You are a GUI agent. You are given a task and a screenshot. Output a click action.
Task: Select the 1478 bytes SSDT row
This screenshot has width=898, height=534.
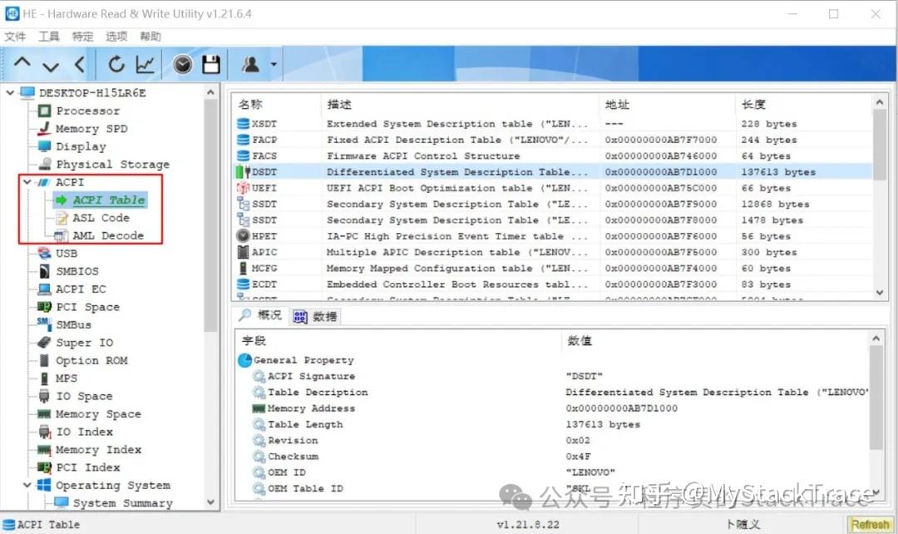coord(552,220)
